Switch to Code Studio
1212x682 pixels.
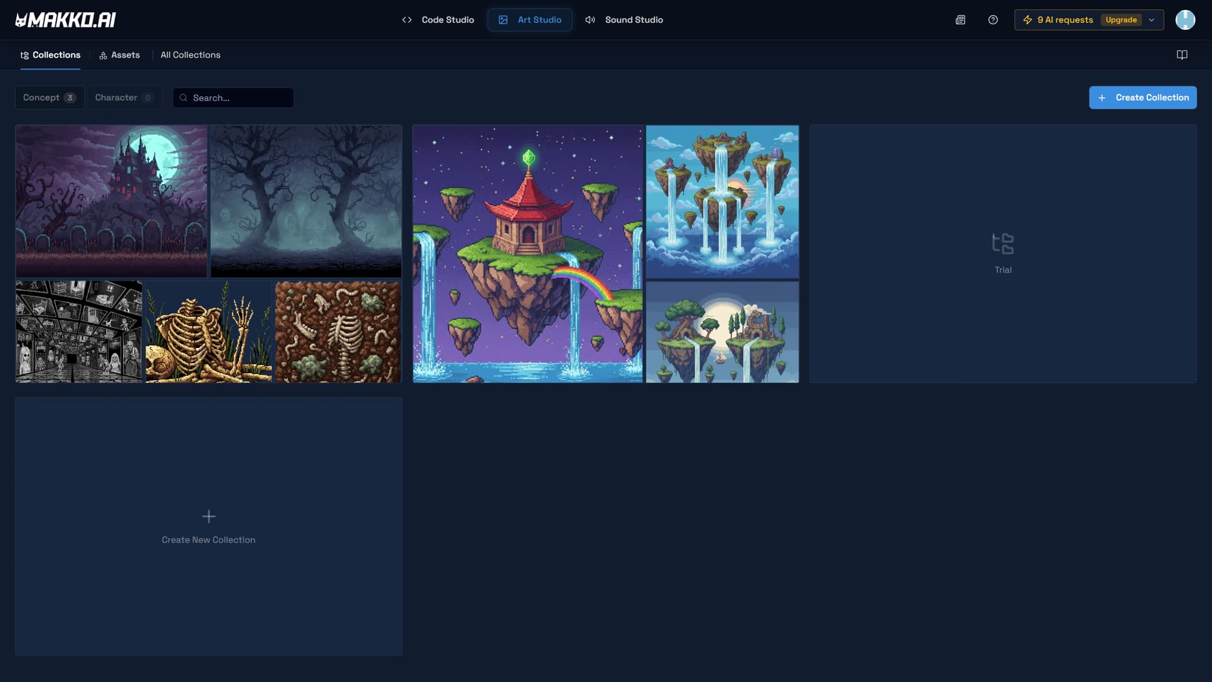(x=438, y=20)
